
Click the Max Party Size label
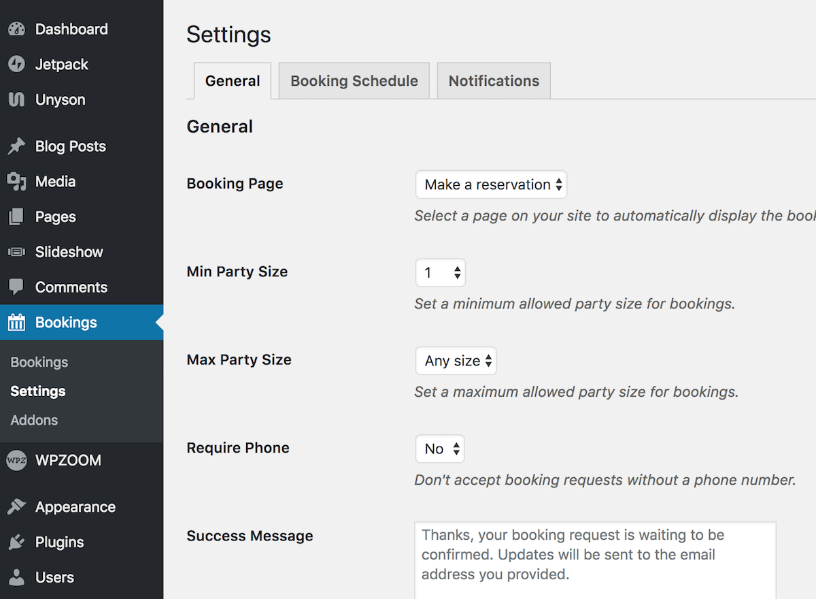point(239,359)
